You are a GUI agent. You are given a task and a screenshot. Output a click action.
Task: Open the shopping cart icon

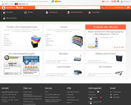128,8
